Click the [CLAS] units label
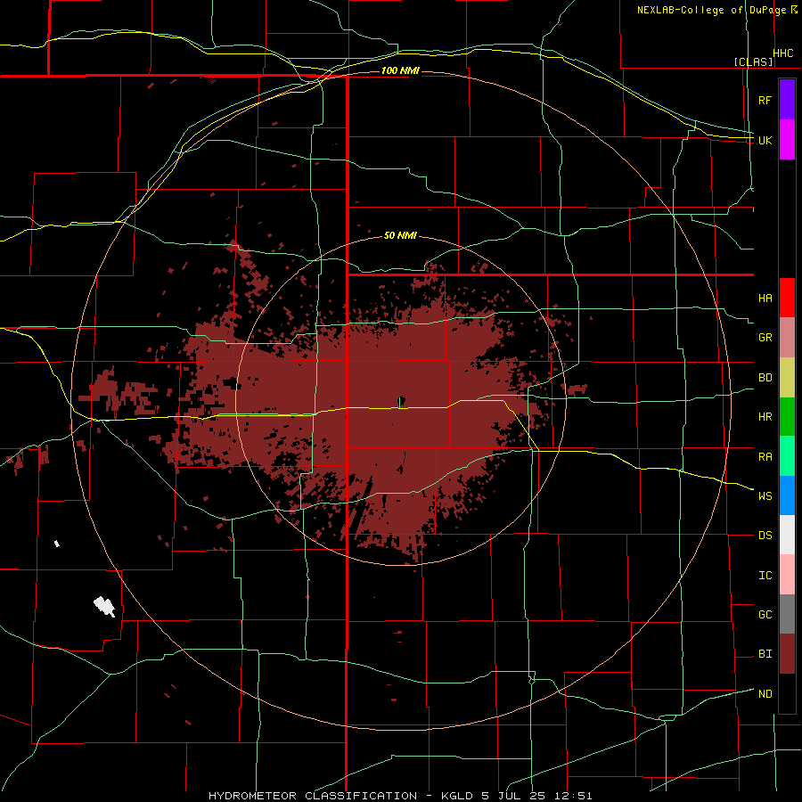This screenshot has width=802, height=802. 753,62
